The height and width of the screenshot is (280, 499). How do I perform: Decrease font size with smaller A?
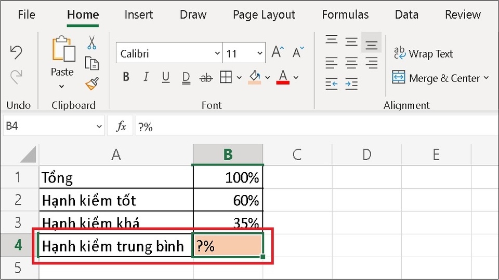coord(298,52)
